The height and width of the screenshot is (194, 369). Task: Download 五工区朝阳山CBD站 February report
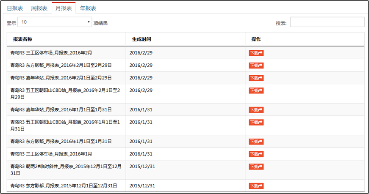(256, 90)
